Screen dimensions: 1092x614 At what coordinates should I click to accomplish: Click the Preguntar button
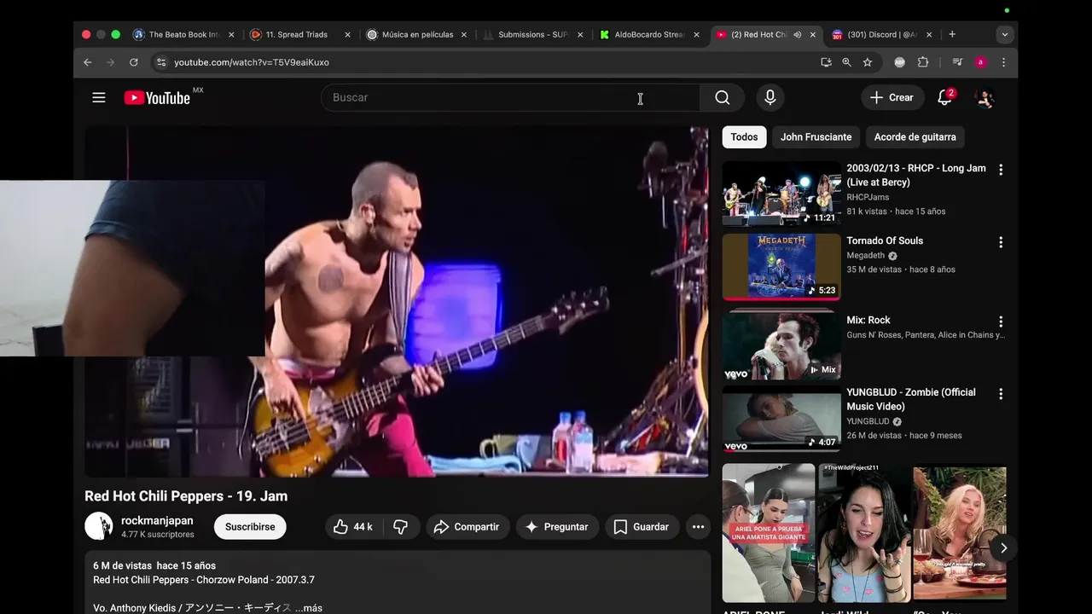[x=557, y=527]
